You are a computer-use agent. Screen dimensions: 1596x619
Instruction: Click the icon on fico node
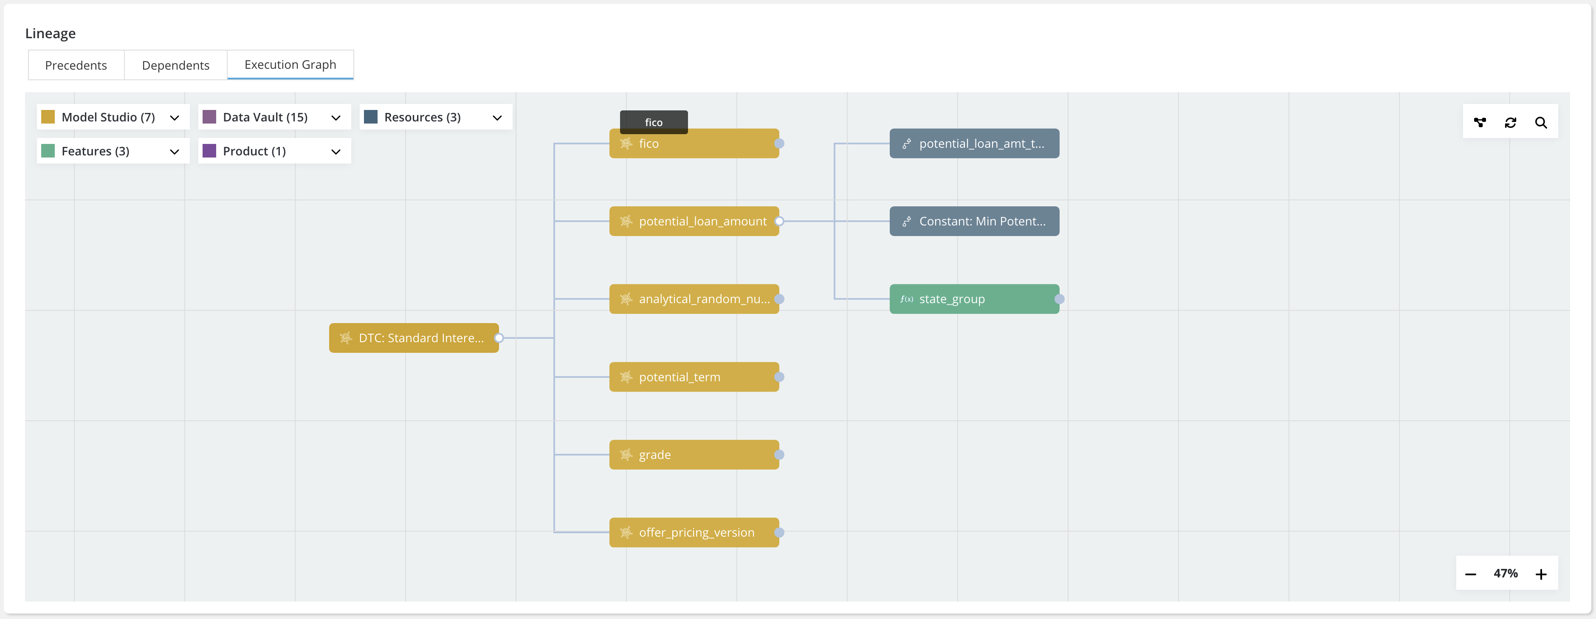pos(626,143)
